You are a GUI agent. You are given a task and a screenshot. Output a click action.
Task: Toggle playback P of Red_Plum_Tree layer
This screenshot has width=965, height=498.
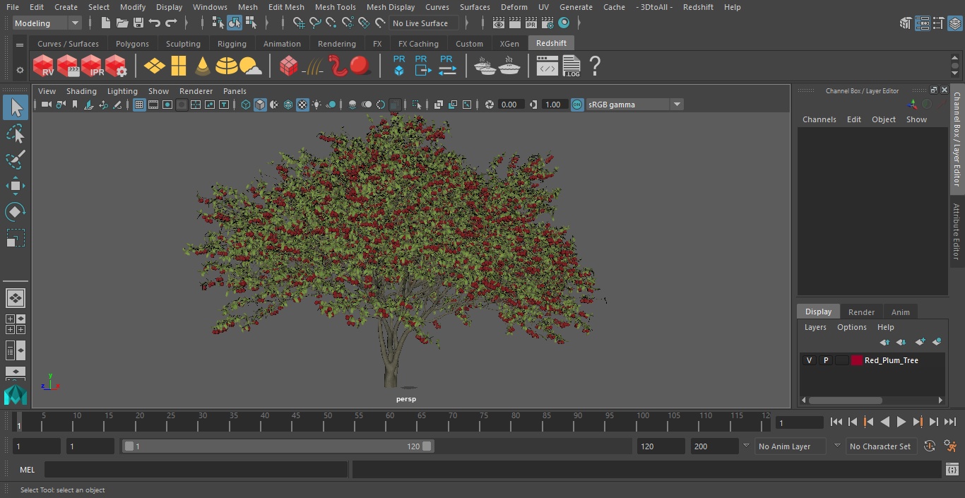[825, 360]
